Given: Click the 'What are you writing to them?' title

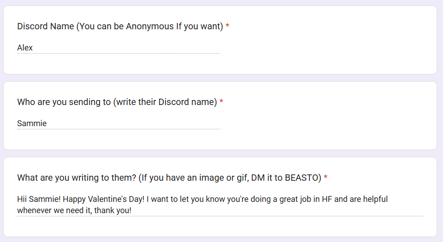Looking at the screenshot, I should click(77, 178).
